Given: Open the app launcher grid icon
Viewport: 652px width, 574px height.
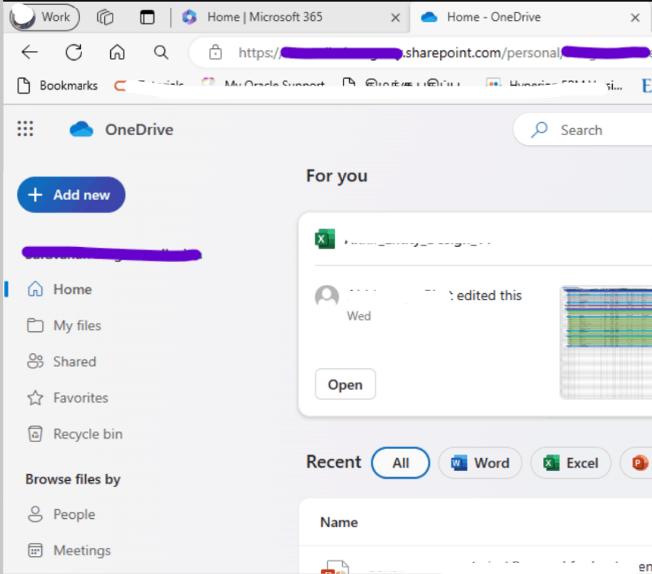Looking at the screenshot, I should [26, 129].
